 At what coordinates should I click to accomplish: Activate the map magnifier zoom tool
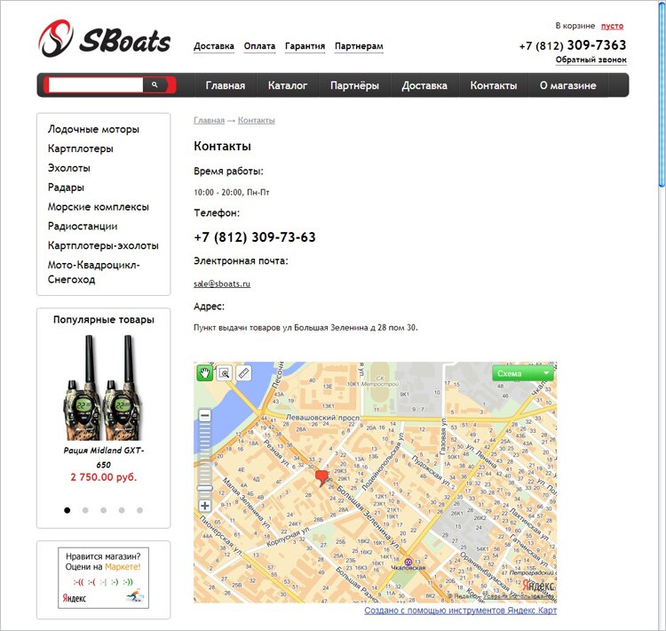pos(225,373)
